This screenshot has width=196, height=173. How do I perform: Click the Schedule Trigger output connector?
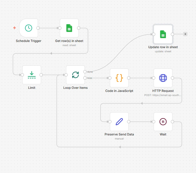click(x=38, y=28)
